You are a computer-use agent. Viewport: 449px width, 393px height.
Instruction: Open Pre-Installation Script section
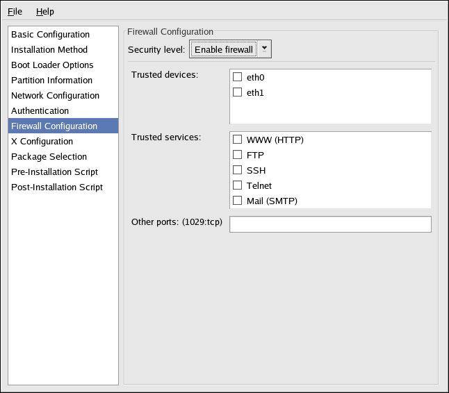tap(54, 172)
